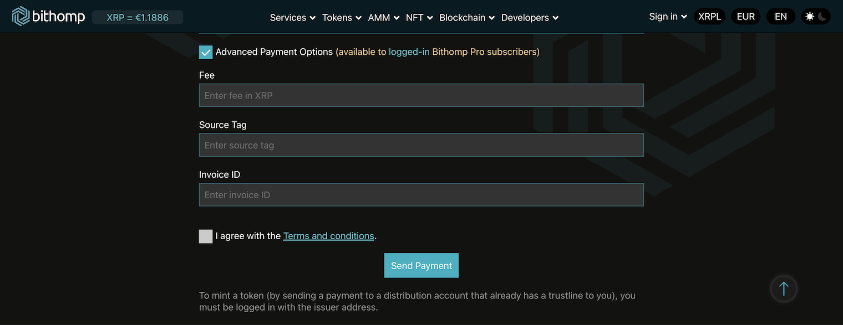843x325 pixels.
Task: Click the XRPL network badge
Action: click(x=709, y=16)
